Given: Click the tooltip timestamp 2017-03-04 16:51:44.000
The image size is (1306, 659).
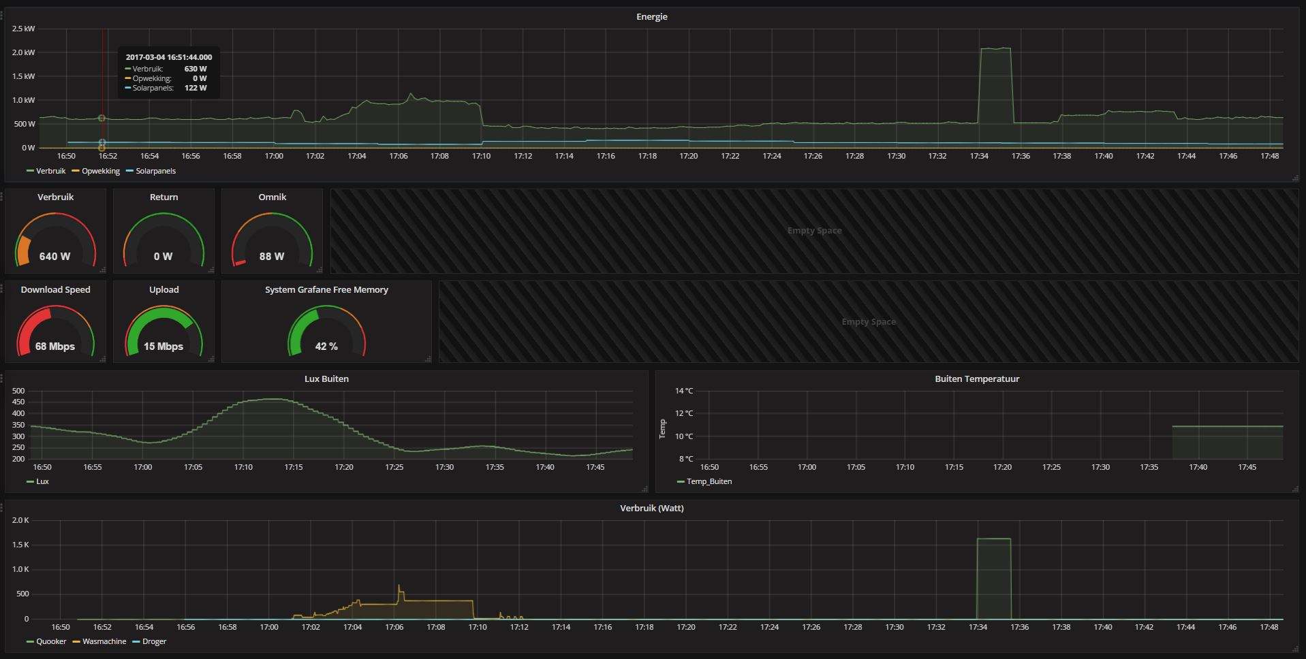Looking at the screenshot, I should point(169,57).
